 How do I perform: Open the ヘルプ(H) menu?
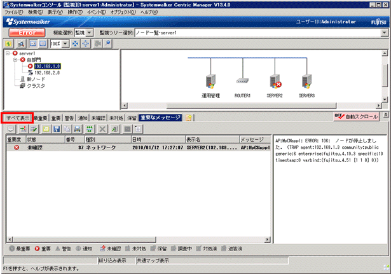pos(149,12)
